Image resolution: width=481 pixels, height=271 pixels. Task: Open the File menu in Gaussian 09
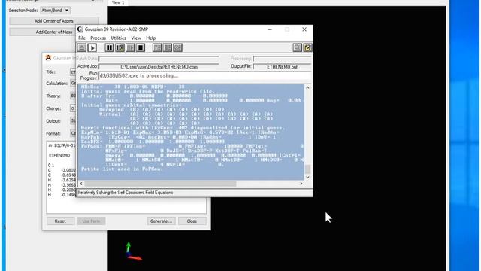pyautogui.click(x=82, y=38)
